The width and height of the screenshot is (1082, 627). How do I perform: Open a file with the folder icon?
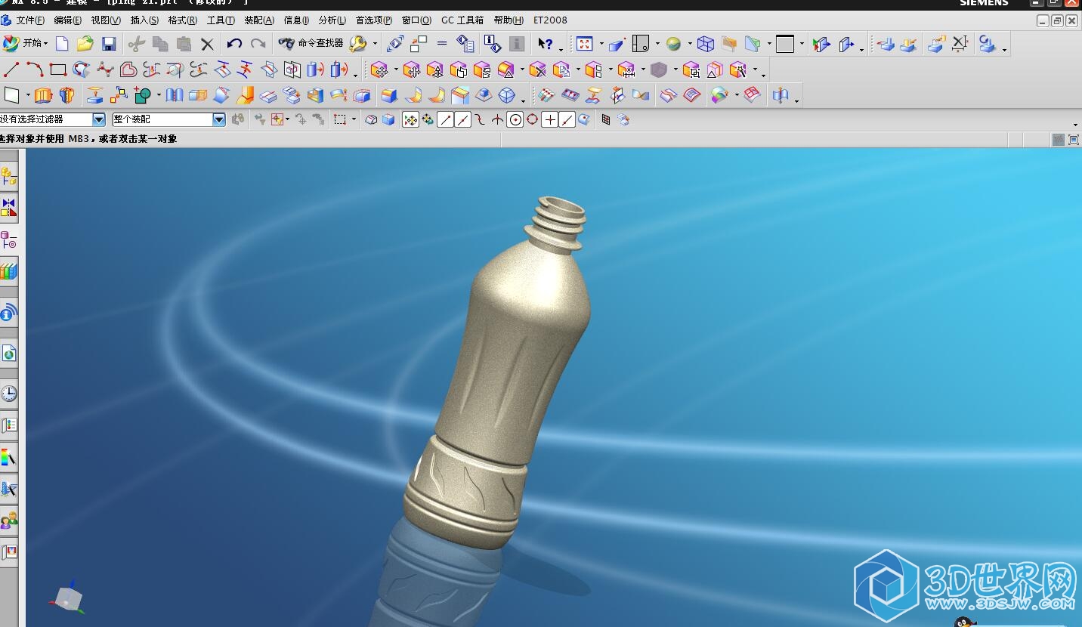click(x=85, y=44)
